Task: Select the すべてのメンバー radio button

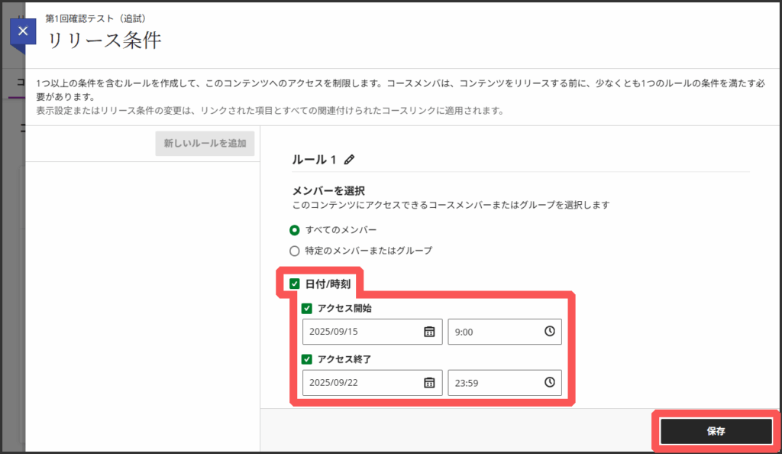Action: (x=295, y=229)
